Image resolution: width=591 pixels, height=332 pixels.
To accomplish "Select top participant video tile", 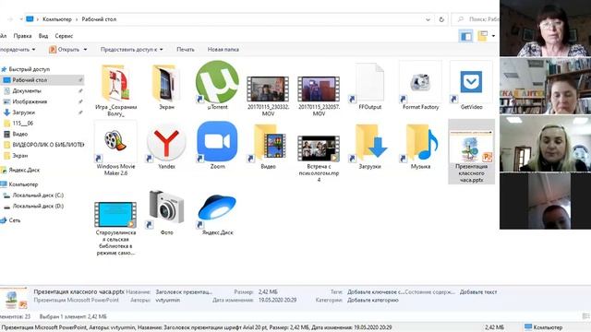I will pos(546,29).
